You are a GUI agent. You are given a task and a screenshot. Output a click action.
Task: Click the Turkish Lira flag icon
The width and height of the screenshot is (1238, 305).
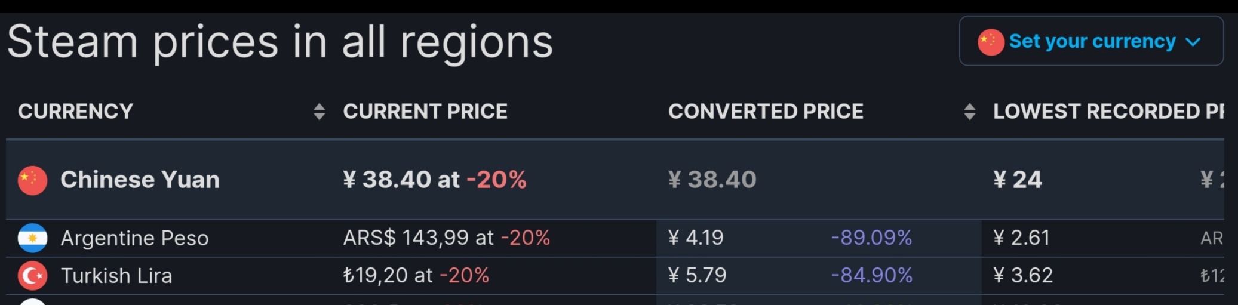[33, 276]
